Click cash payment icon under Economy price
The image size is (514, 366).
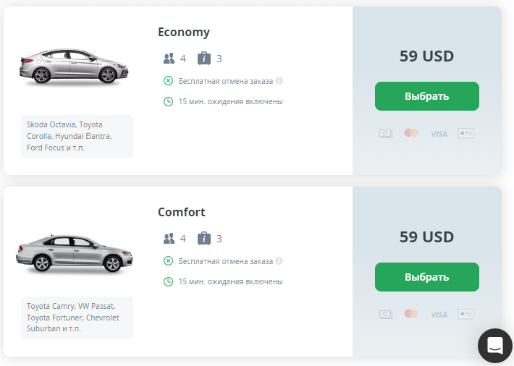click(386, 133)
